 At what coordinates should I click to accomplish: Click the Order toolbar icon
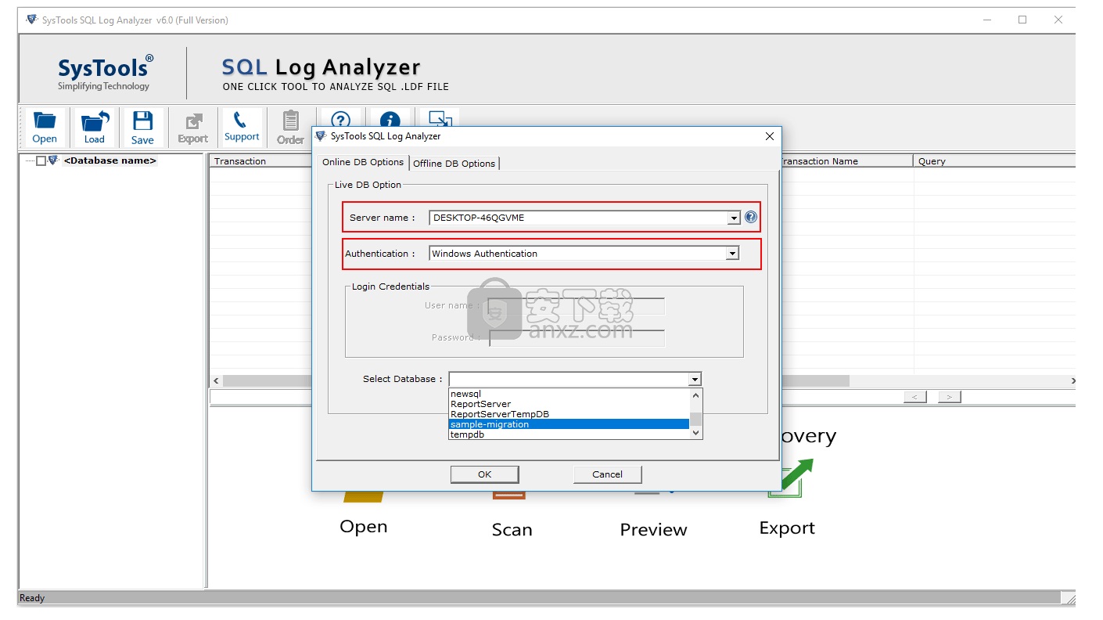[290, 128]
